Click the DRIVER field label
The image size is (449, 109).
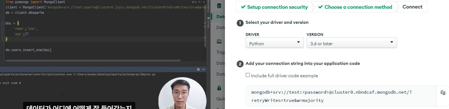(252, 35)
